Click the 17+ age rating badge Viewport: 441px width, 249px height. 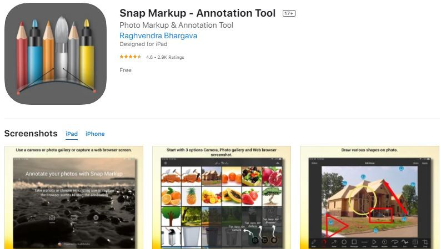tap(289, 13)
